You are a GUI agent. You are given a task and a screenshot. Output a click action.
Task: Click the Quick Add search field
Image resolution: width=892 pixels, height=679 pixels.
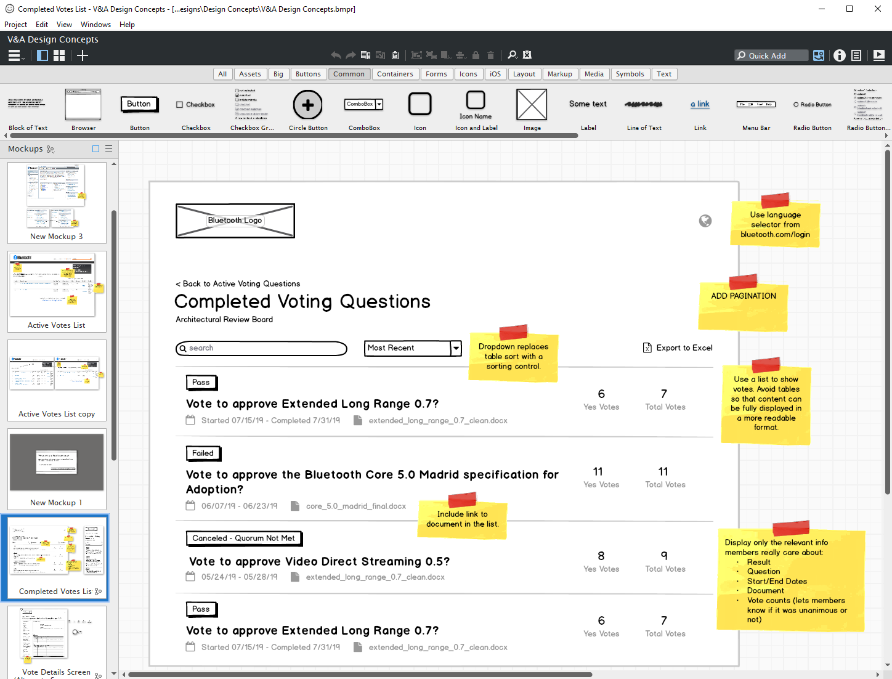coord(771,55)
